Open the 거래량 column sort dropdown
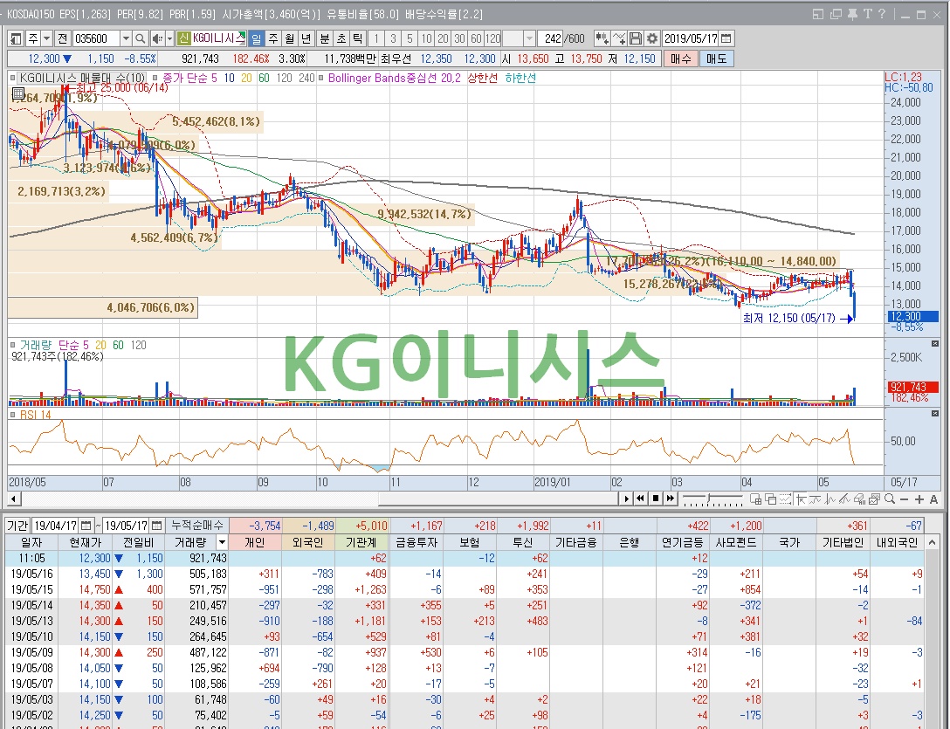950x729 pixels. point(222,542)
